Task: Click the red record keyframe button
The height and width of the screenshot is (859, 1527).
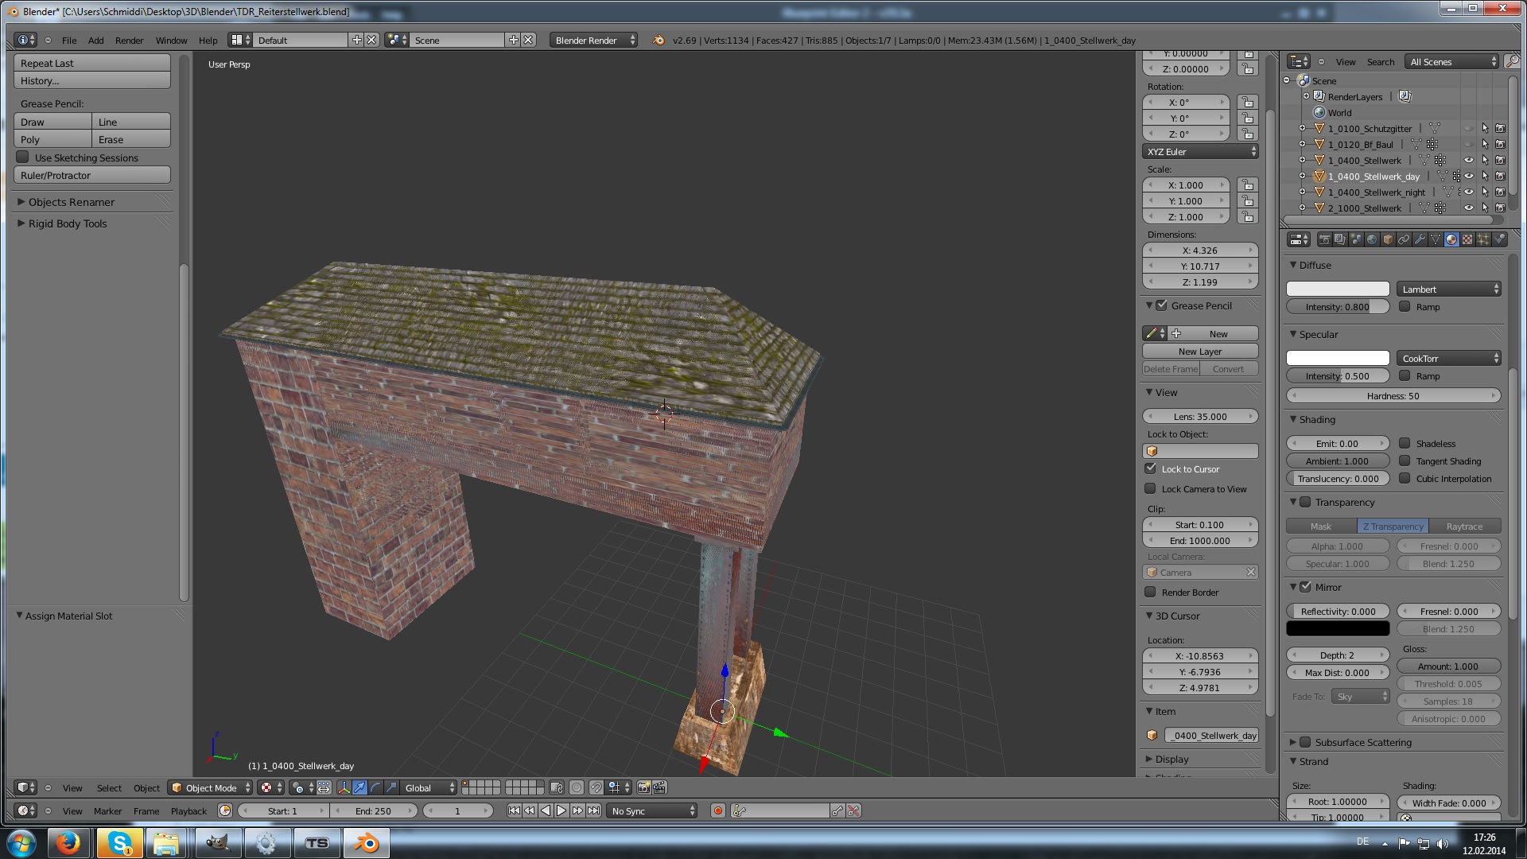Action: 718,810
